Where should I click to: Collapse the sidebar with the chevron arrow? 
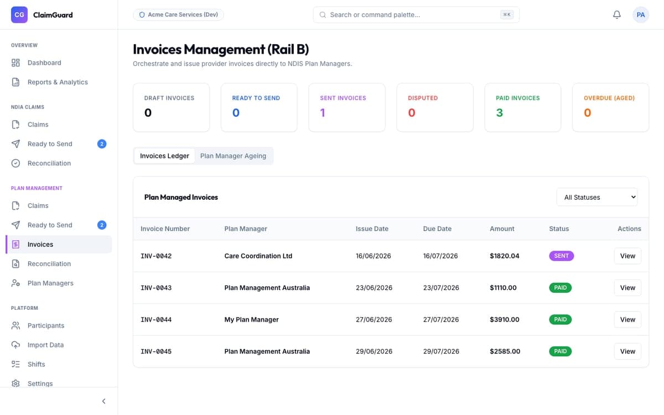pyautogui.click(x=103, y=401)
